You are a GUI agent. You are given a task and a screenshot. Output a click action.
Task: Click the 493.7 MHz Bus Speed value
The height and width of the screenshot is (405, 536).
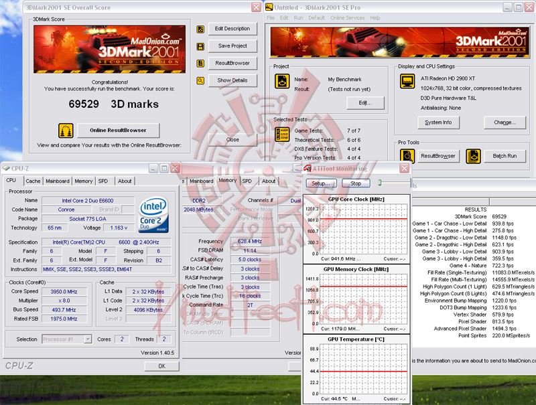64,310
